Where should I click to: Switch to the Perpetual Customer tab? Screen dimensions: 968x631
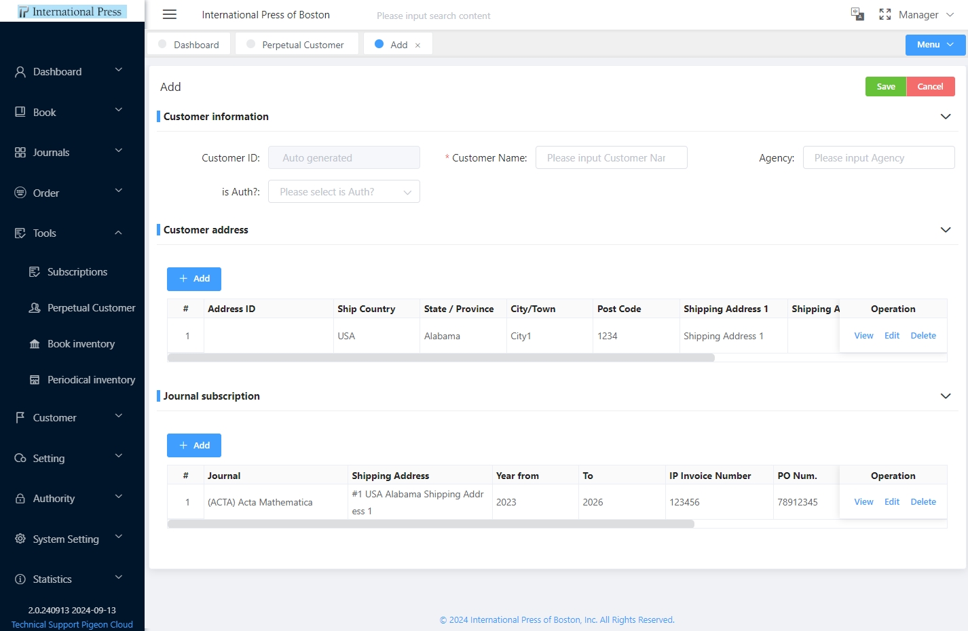pos(297,45)
